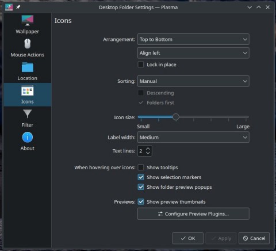
Task: Click the Small label under slider
Action: pyautogui.click(x=143, y=127)
